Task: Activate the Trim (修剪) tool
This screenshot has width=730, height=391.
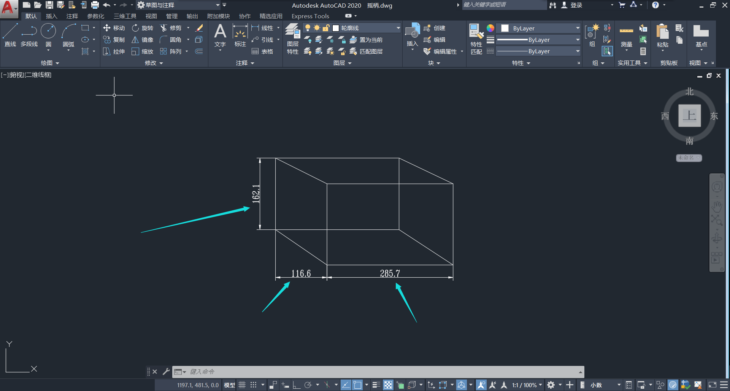Action: pyautogui.click(x=171, y=28)
